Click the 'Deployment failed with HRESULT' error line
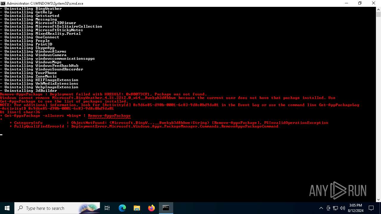Viewport: 381px width, 214px height. point(104,94)
